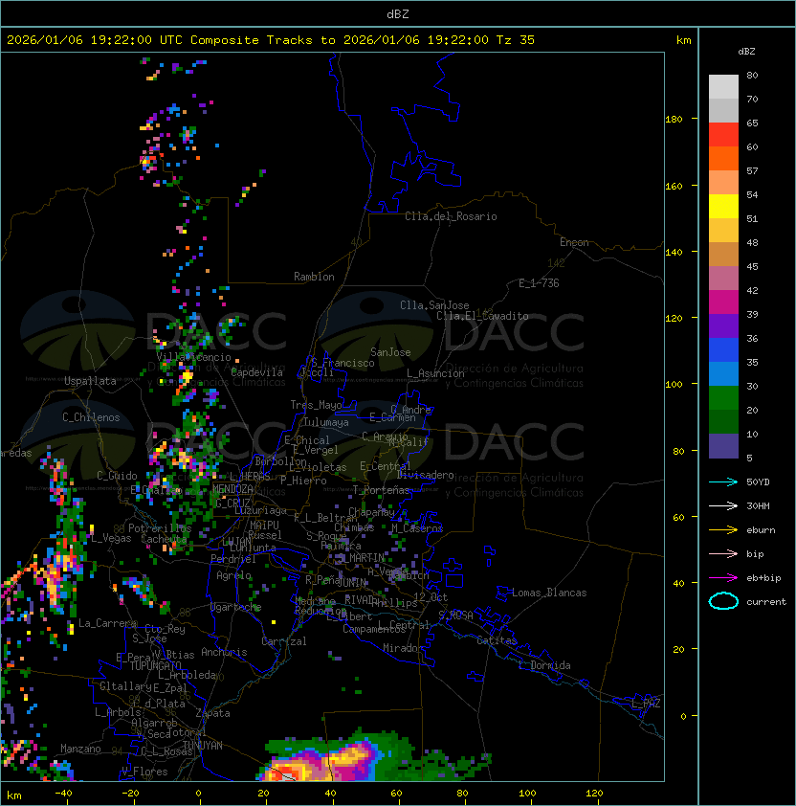The height and width of the screenshot is (806, 796).
Task: Pick the light gray top swatch in dBZ legend
Action: click(x=723, y=86)
